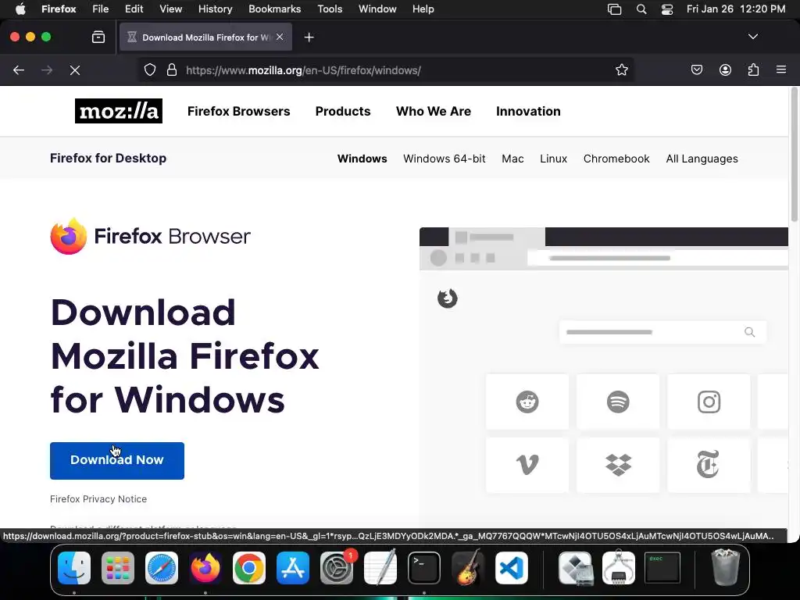Open Firefox View icon in tab bar
This screenshot has height=600, width=800.
pos(98,37)
